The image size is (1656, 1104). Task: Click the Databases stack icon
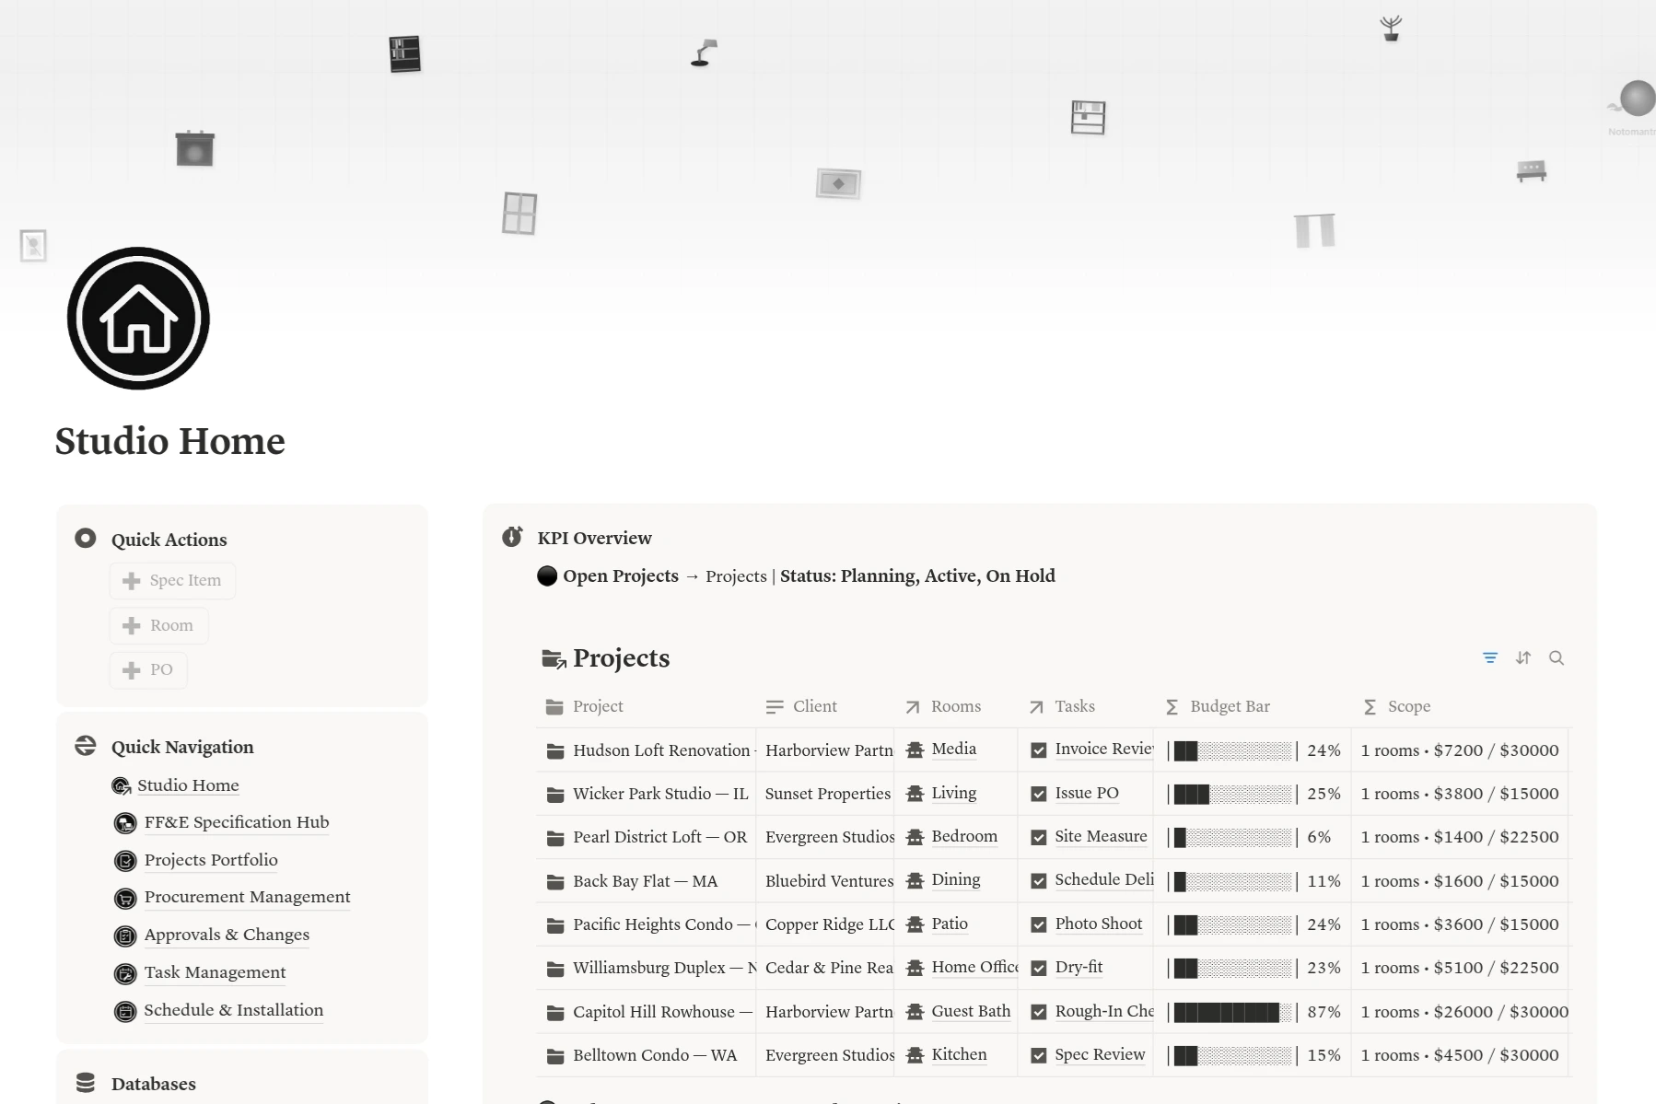click(x=86, y=1083)
